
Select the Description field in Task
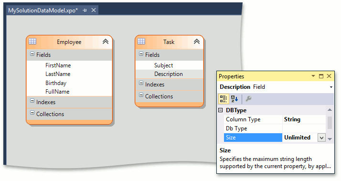(169, 74)
